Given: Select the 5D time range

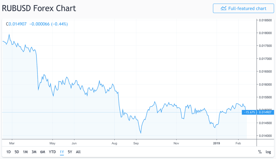Looking at the screenshot, I should pos(17,152).
